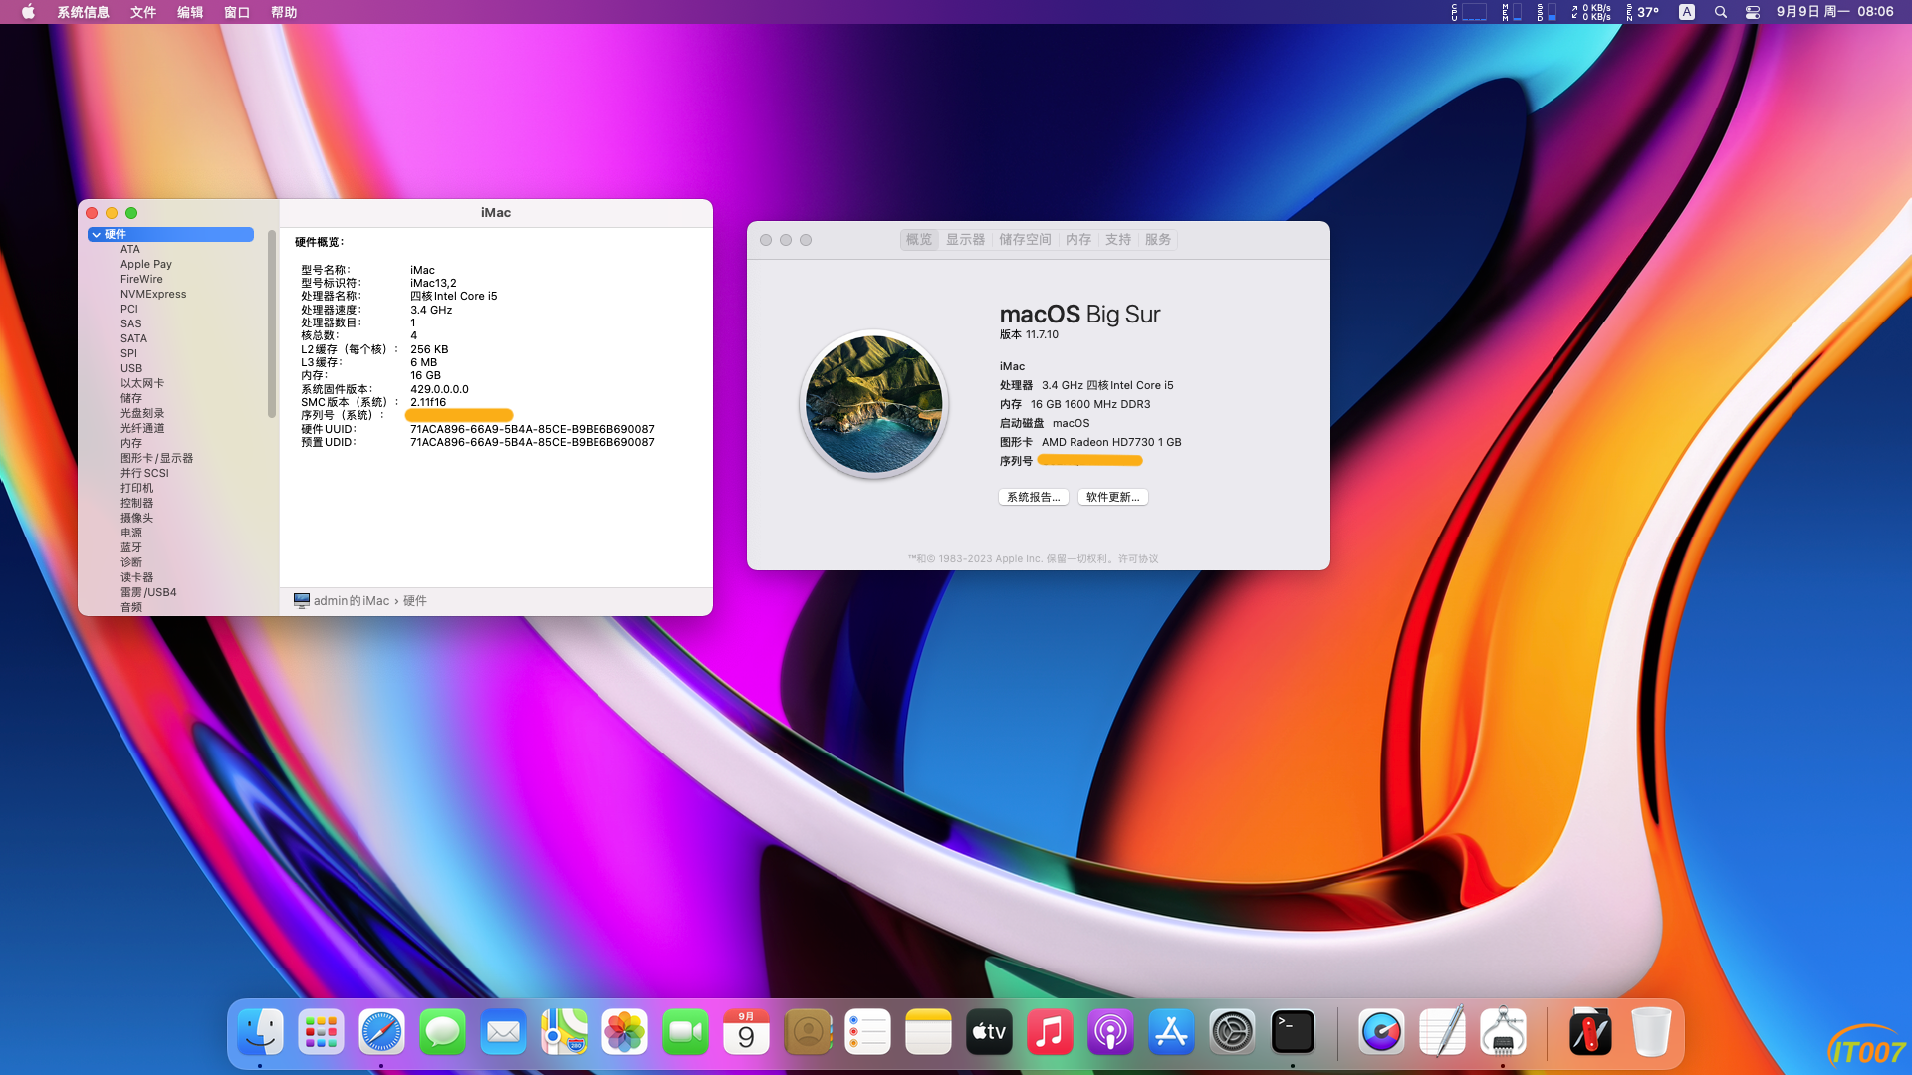Open Calendar app in Dock
The height and width of the screenshot is (1075, 1912).
click(x=746, y=1032)
